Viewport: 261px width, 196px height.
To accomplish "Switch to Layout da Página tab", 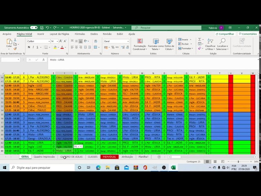I will 60,34.
